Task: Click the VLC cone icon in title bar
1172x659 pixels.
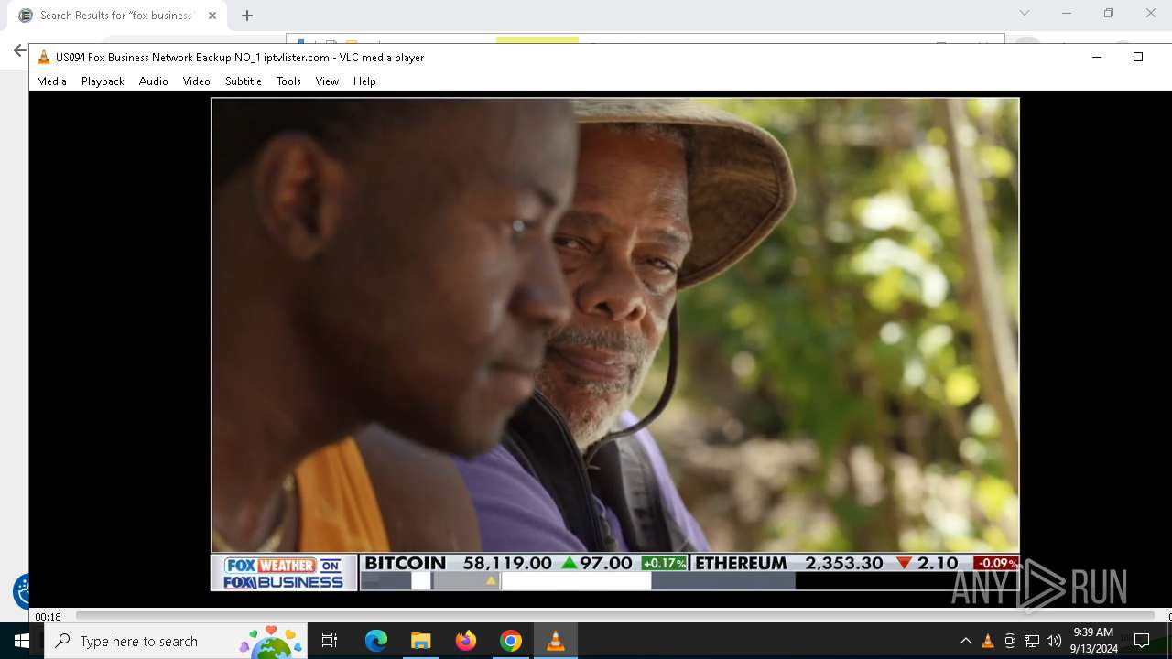Action: (x=43, y=57)
